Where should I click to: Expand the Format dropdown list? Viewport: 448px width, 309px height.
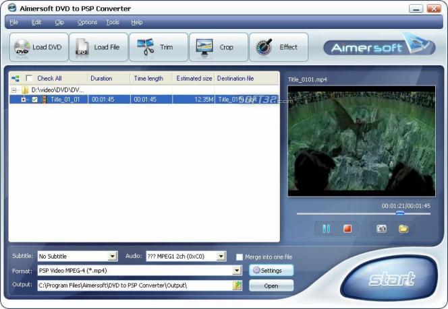[237, 271]
